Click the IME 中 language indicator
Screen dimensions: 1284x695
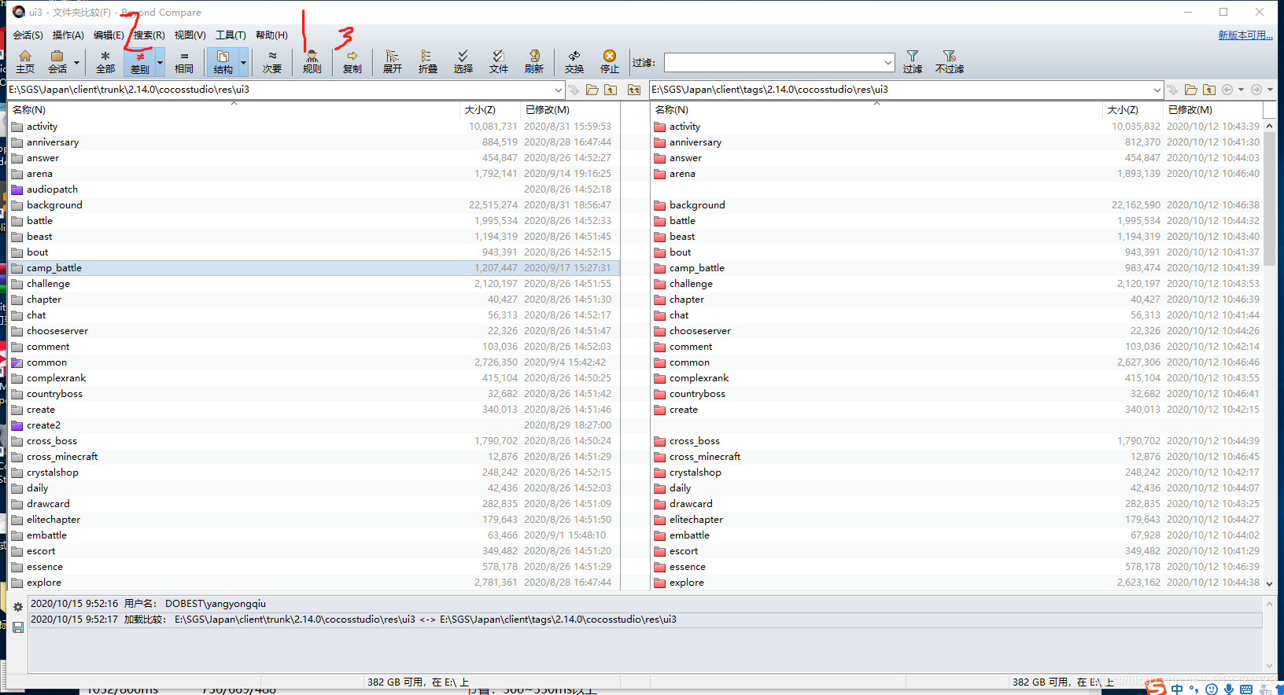coord(1177,689)
